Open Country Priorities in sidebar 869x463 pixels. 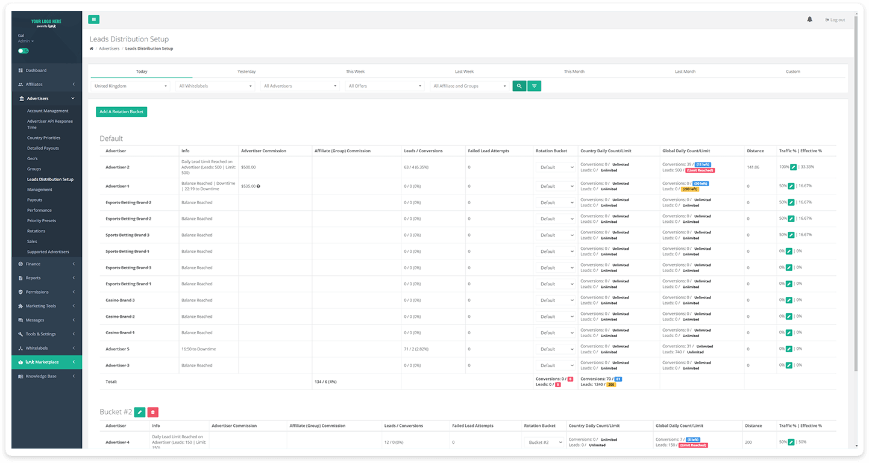[x=43, y=138]
